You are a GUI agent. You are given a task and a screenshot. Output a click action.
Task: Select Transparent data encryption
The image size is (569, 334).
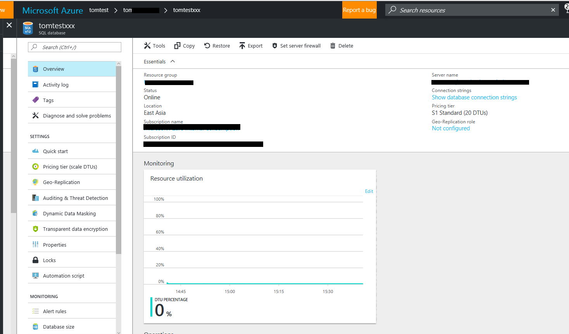click(72, 229)
